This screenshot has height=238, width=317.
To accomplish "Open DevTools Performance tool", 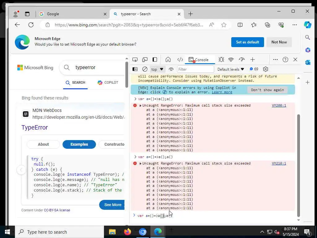I will (241, 59).
